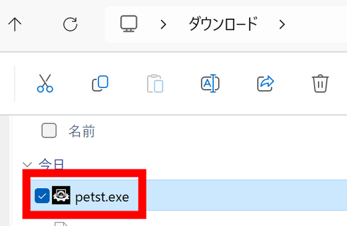Viewport: 347px width, 226px height.
Task: Copy the selected file using the toolbar
Action: 100,83
